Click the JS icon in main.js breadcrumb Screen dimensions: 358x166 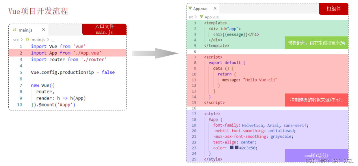(27, 40)
